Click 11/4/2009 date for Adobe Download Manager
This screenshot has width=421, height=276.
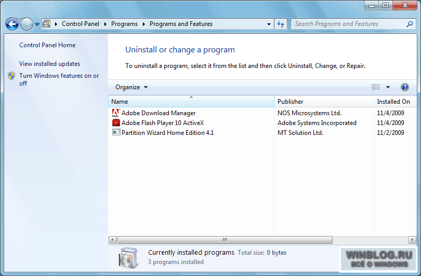click(x=390, y=113)
